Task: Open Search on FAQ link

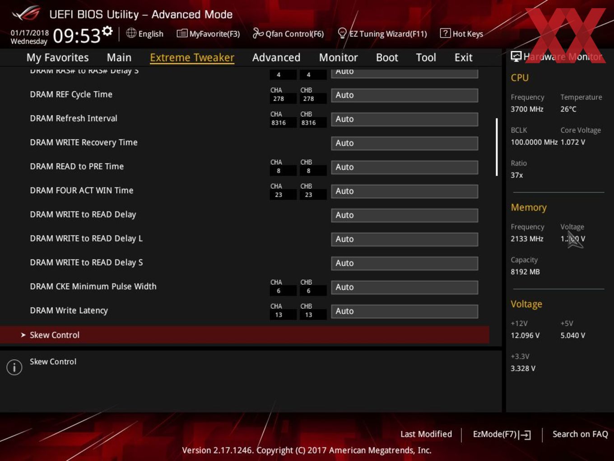Action: coord(580,434)
